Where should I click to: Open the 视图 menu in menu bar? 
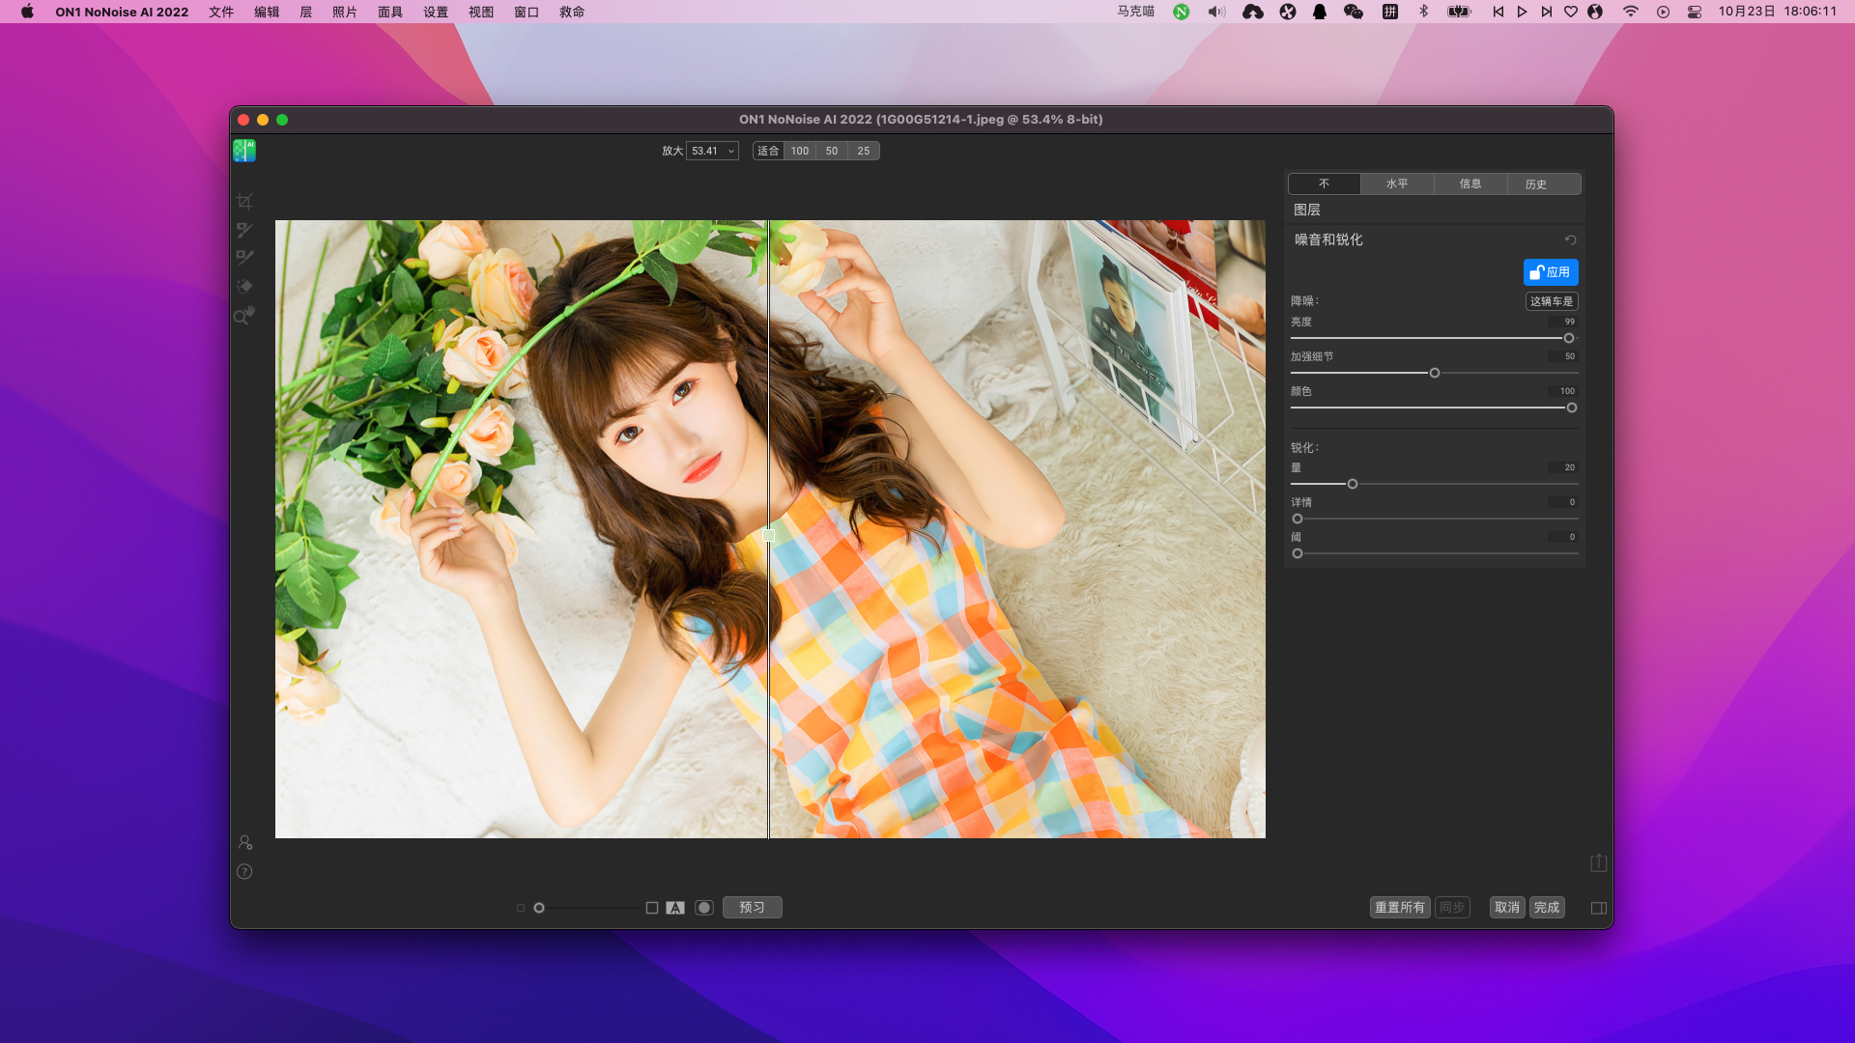pyautogui.click(x=480, y=12)
